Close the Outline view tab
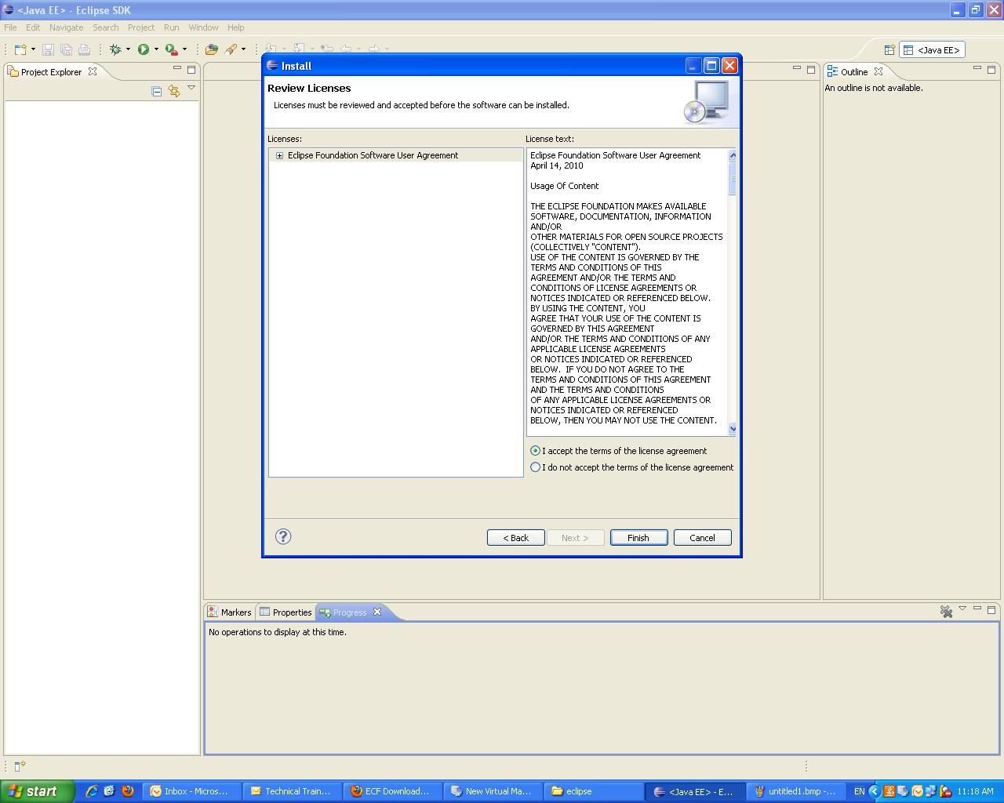This screenshot has width=1004, height=803. [x=878, y=71]
